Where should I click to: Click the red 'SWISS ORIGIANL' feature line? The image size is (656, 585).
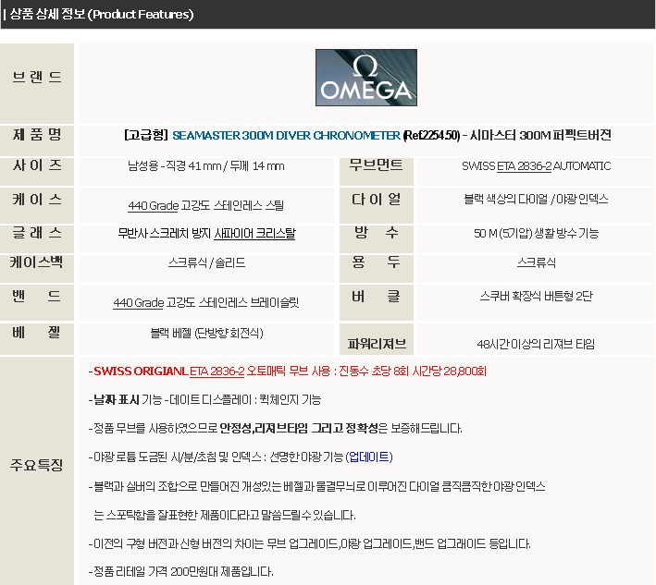coord(288,372)
